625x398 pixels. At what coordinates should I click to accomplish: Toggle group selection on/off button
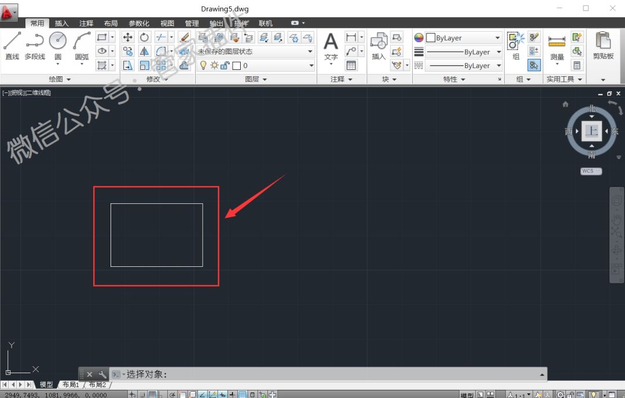[x=534, y=65]
